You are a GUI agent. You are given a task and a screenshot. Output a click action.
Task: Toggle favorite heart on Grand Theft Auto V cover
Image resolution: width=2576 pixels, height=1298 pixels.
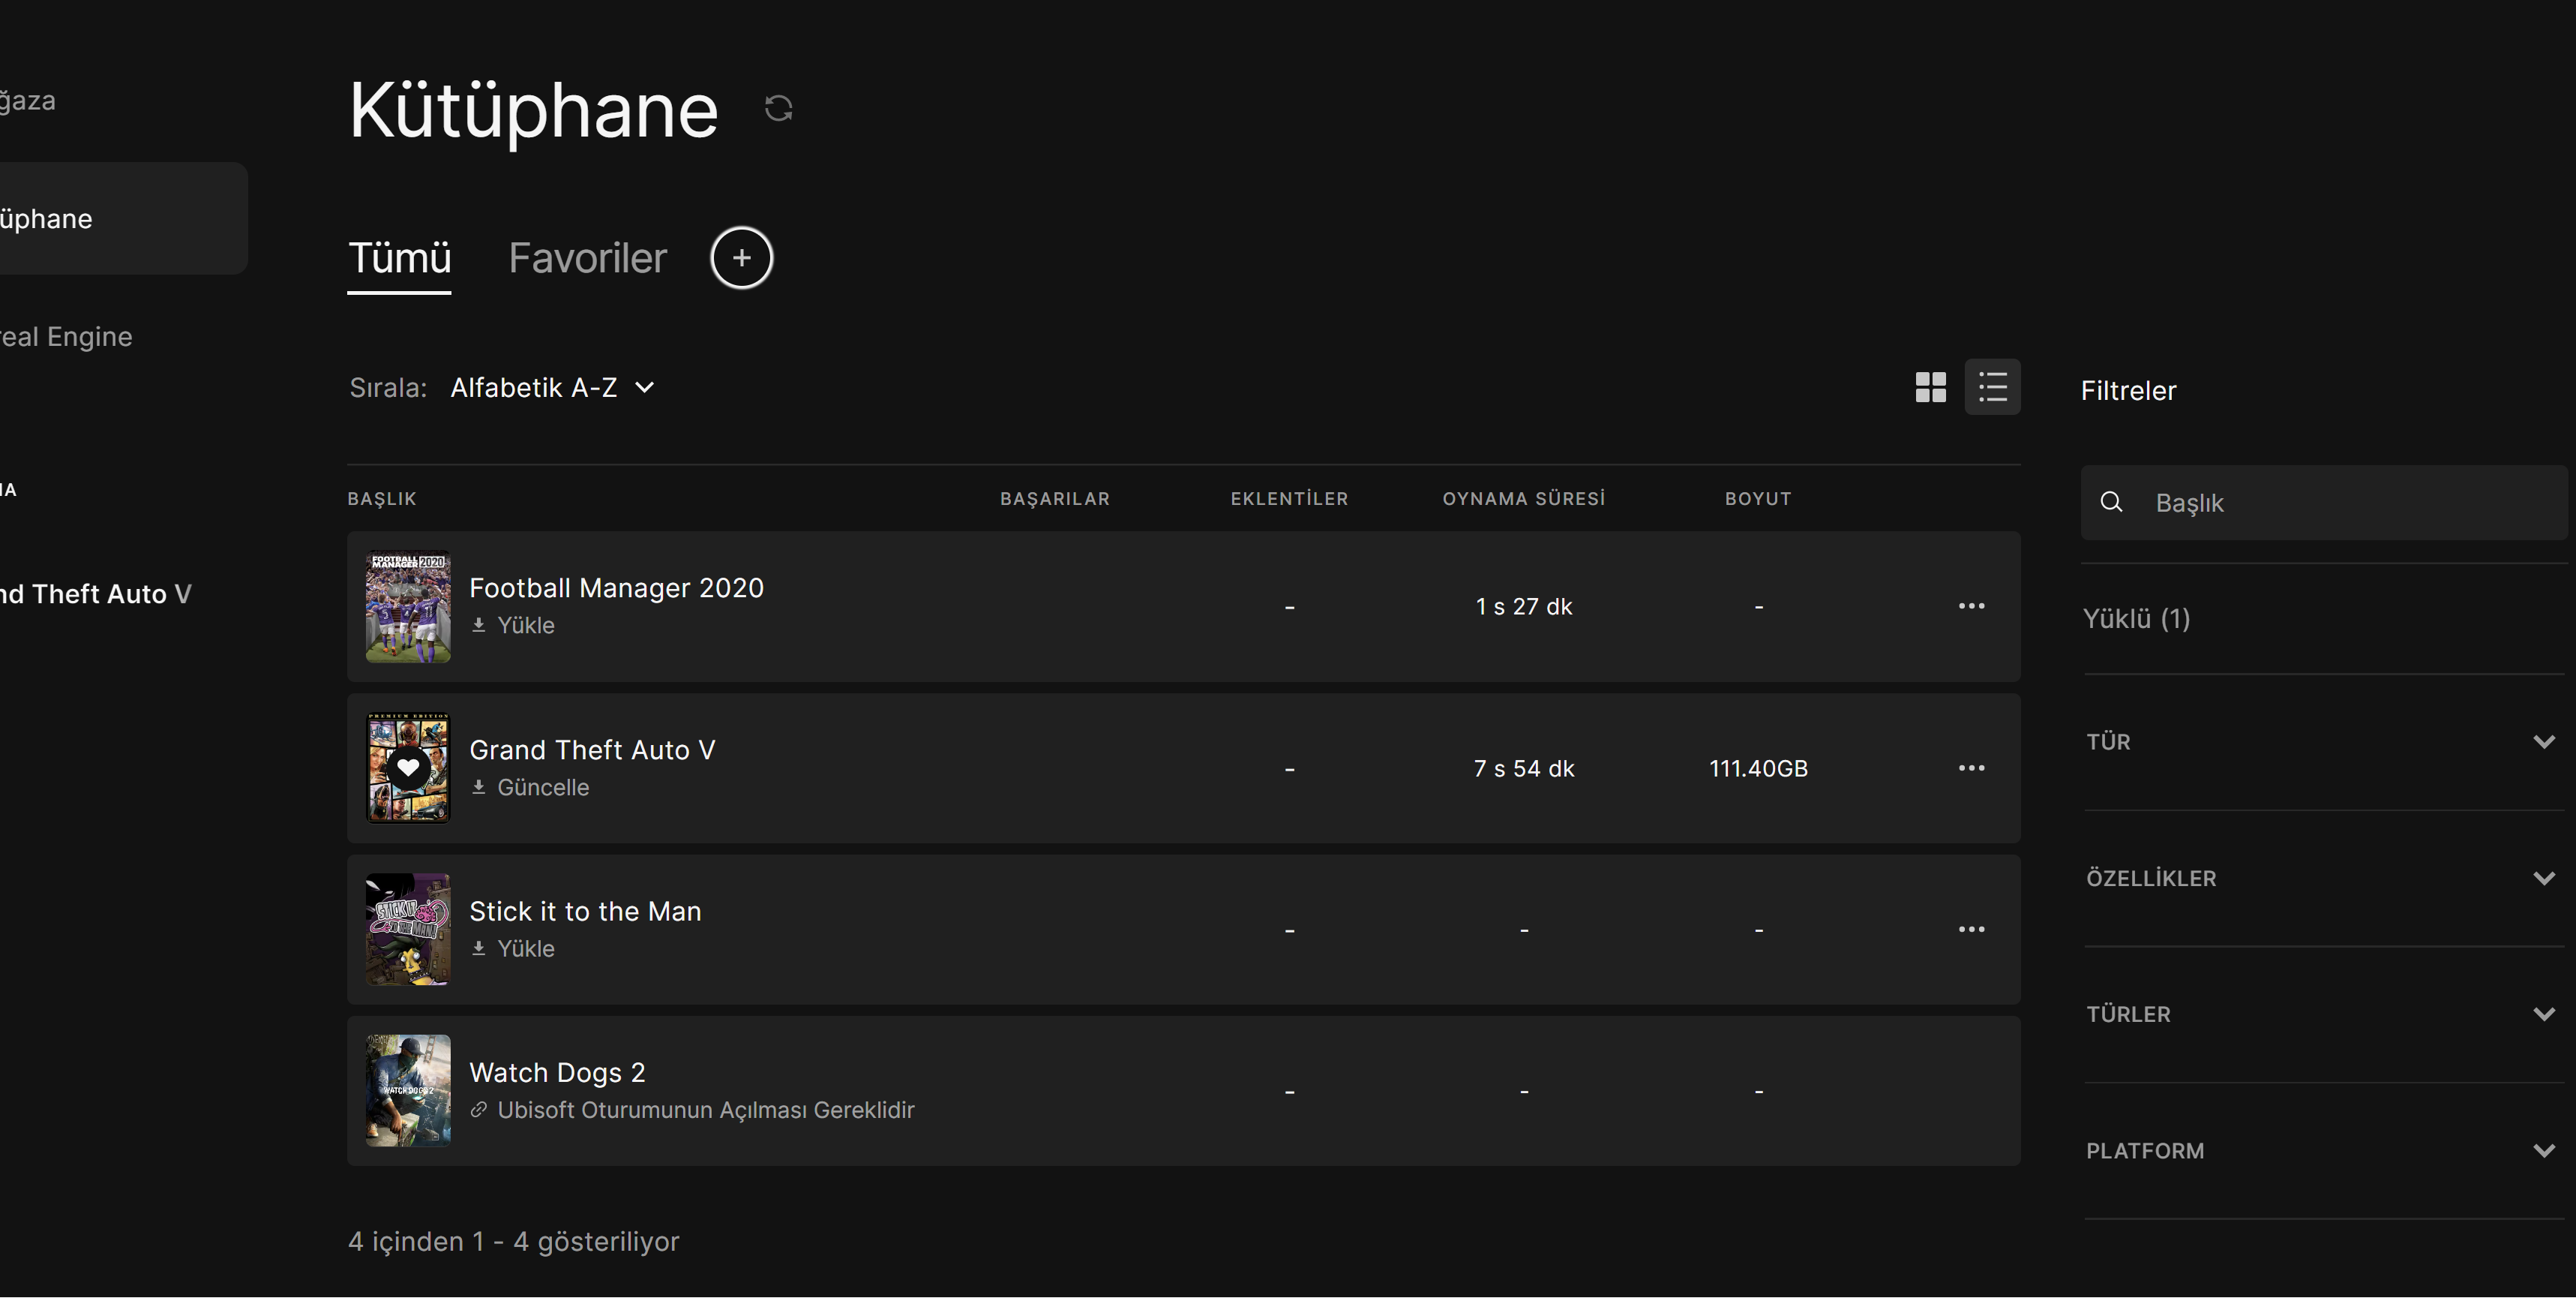click(408, 768)
